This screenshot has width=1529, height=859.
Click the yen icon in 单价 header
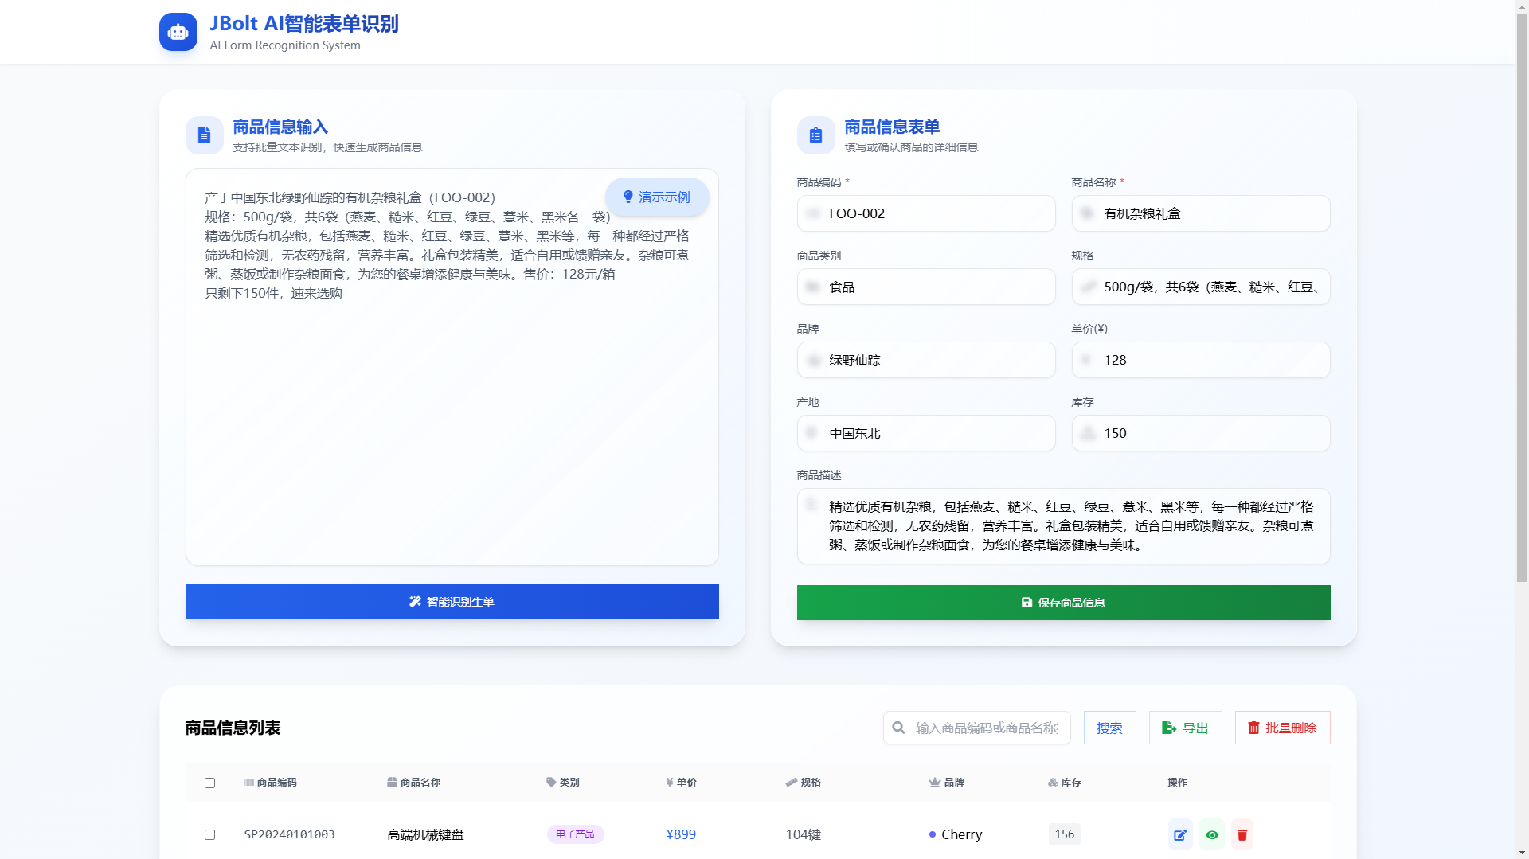670,783
